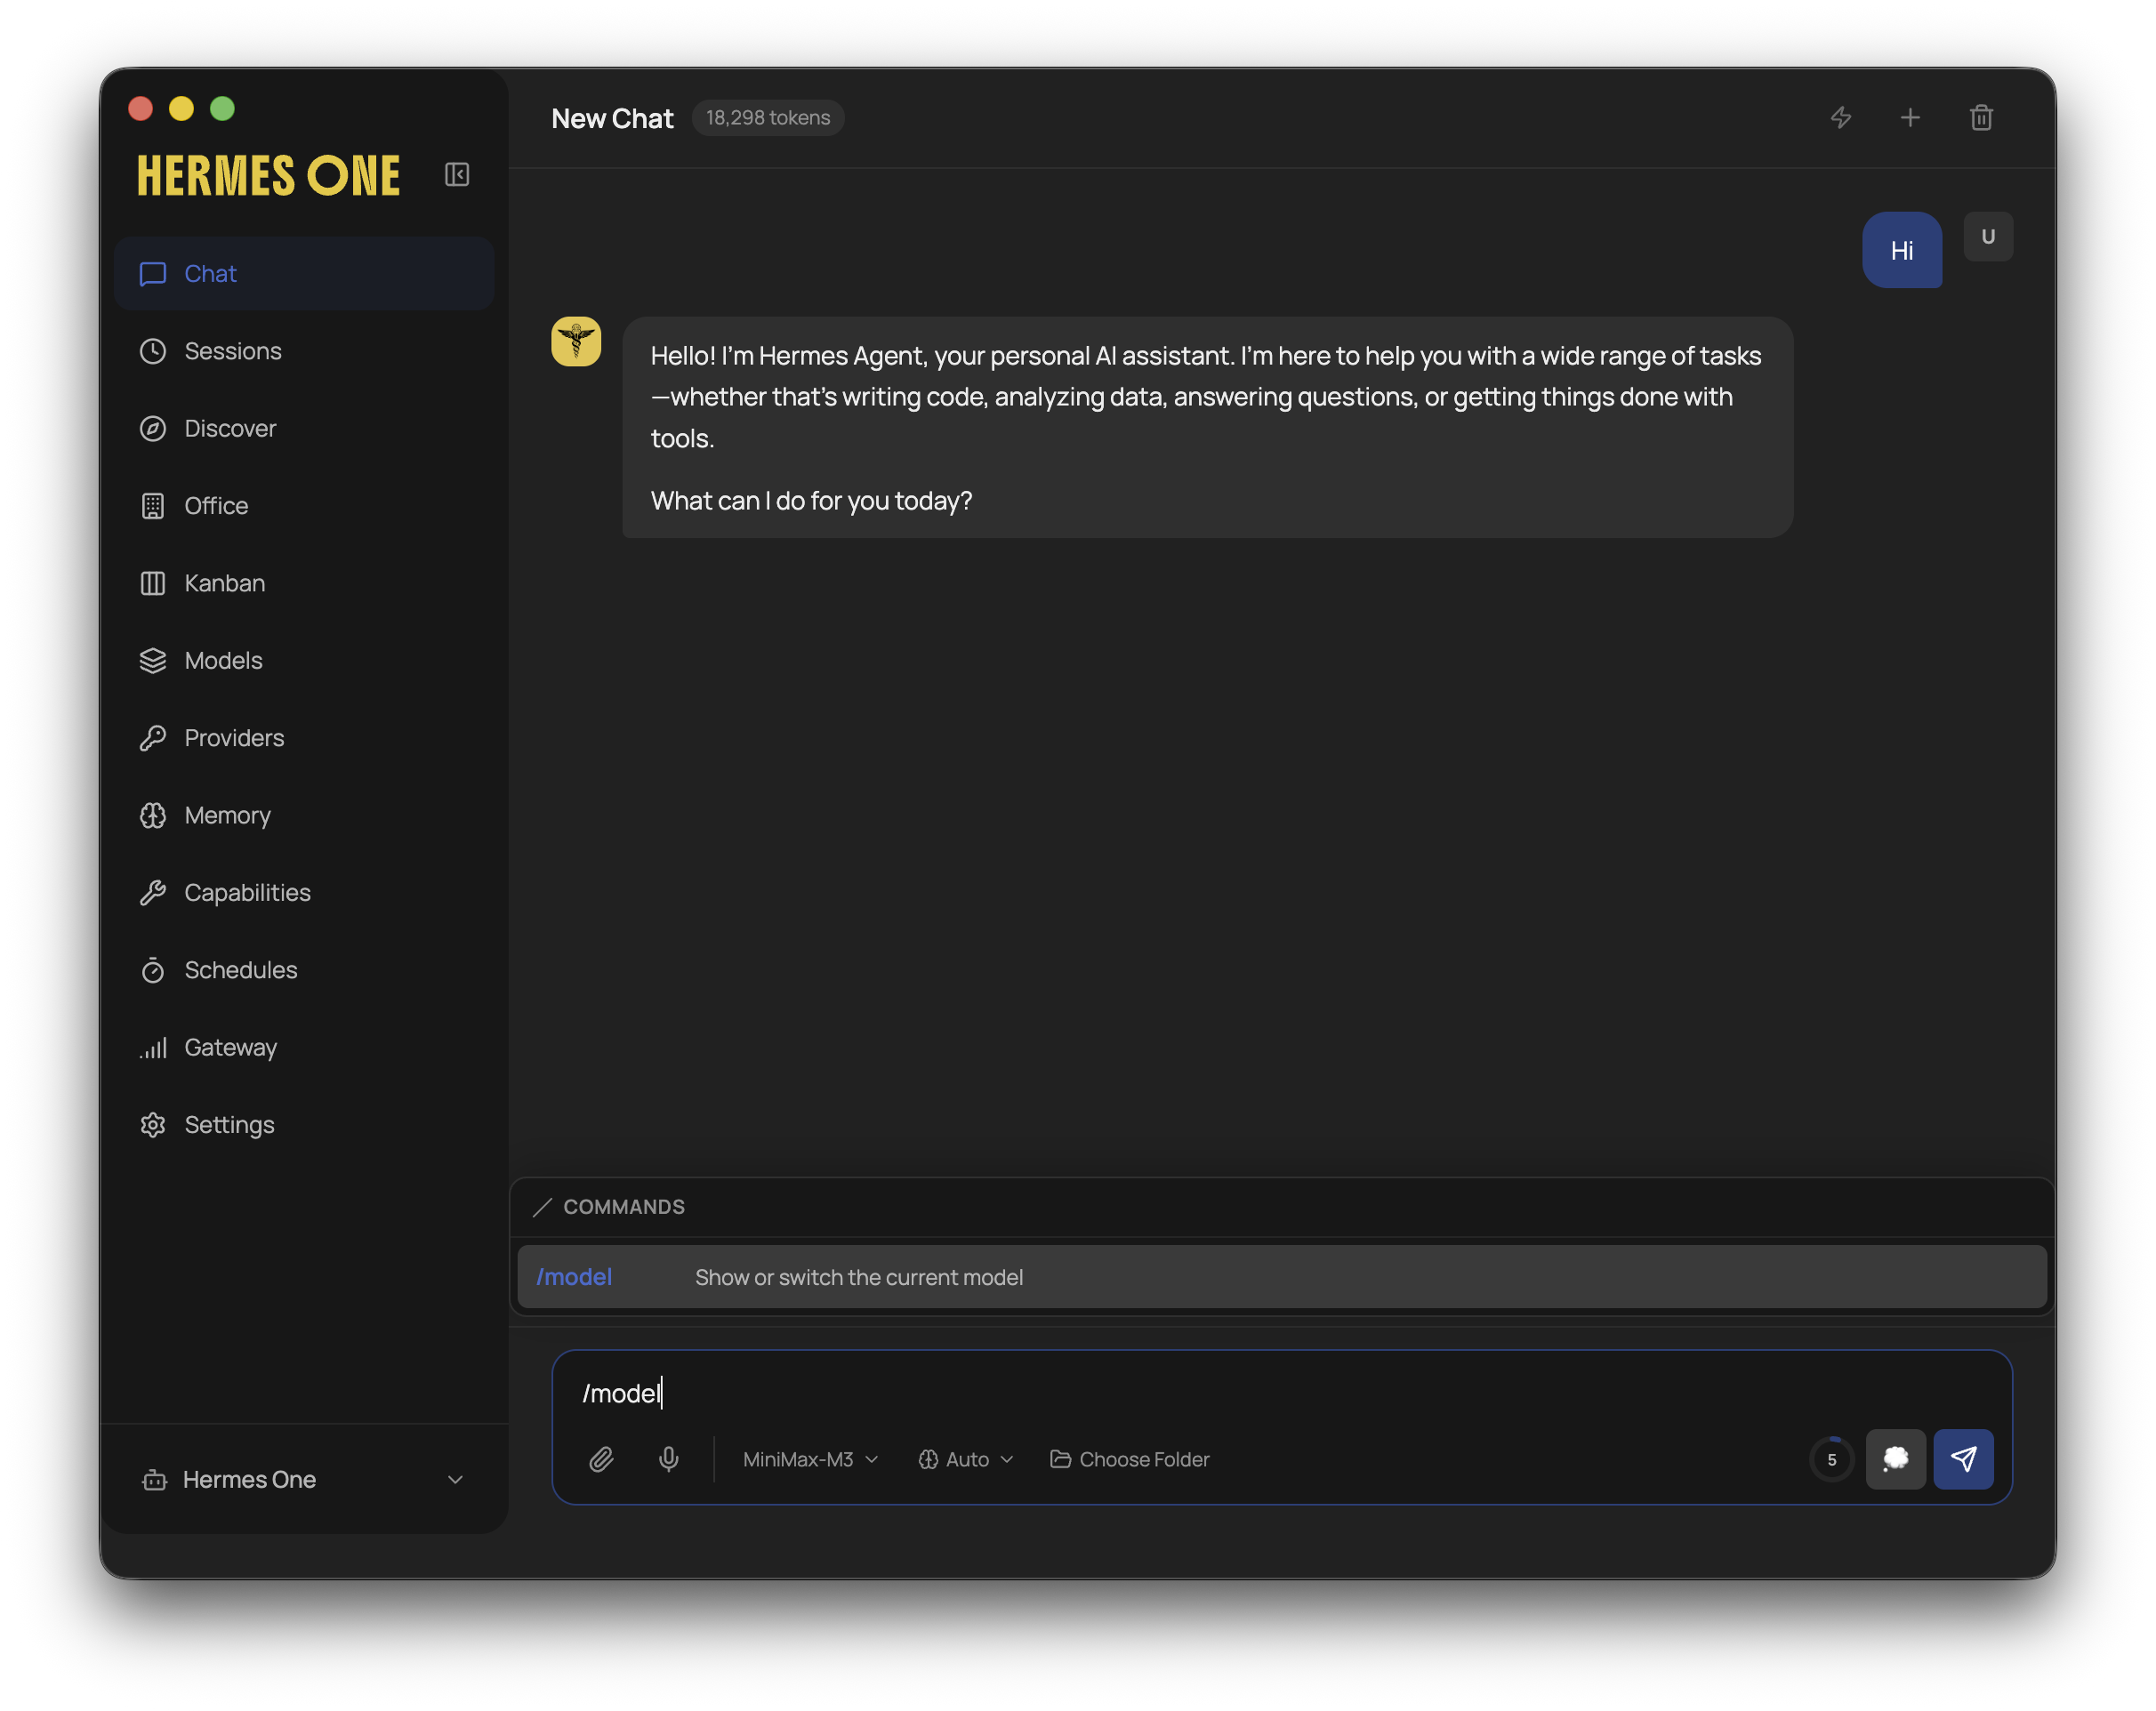2156x1711 pixels.
Task: Click the slash icon beside COMMANDS
Action: (542, 1207)
